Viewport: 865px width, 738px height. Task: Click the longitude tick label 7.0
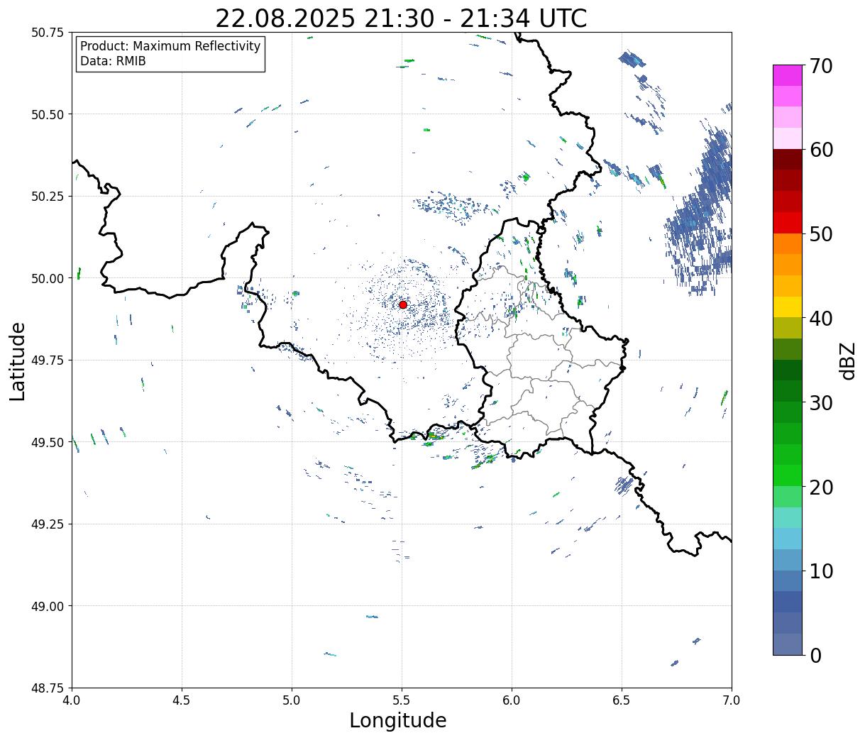732,700
